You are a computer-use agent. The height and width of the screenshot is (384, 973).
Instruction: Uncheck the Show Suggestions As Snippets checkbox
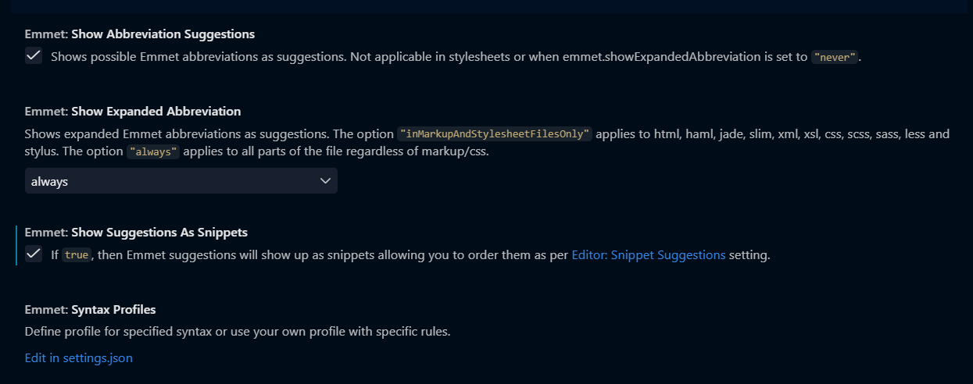[34, 254]
